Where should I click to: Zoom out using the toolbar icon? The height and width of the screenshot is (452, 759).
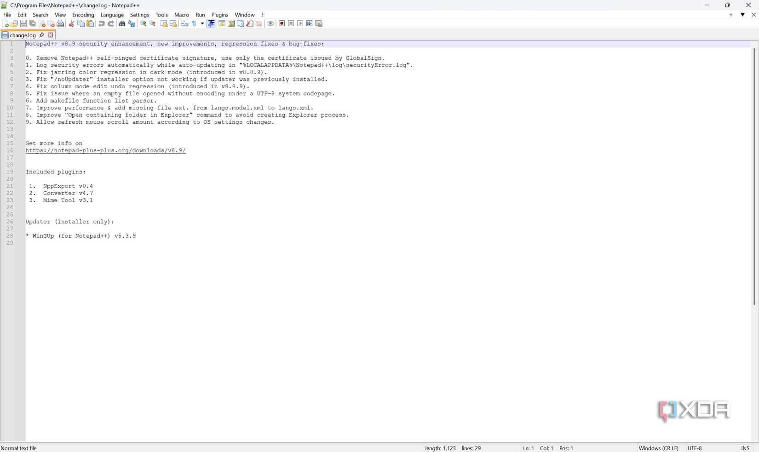point(152,23)
